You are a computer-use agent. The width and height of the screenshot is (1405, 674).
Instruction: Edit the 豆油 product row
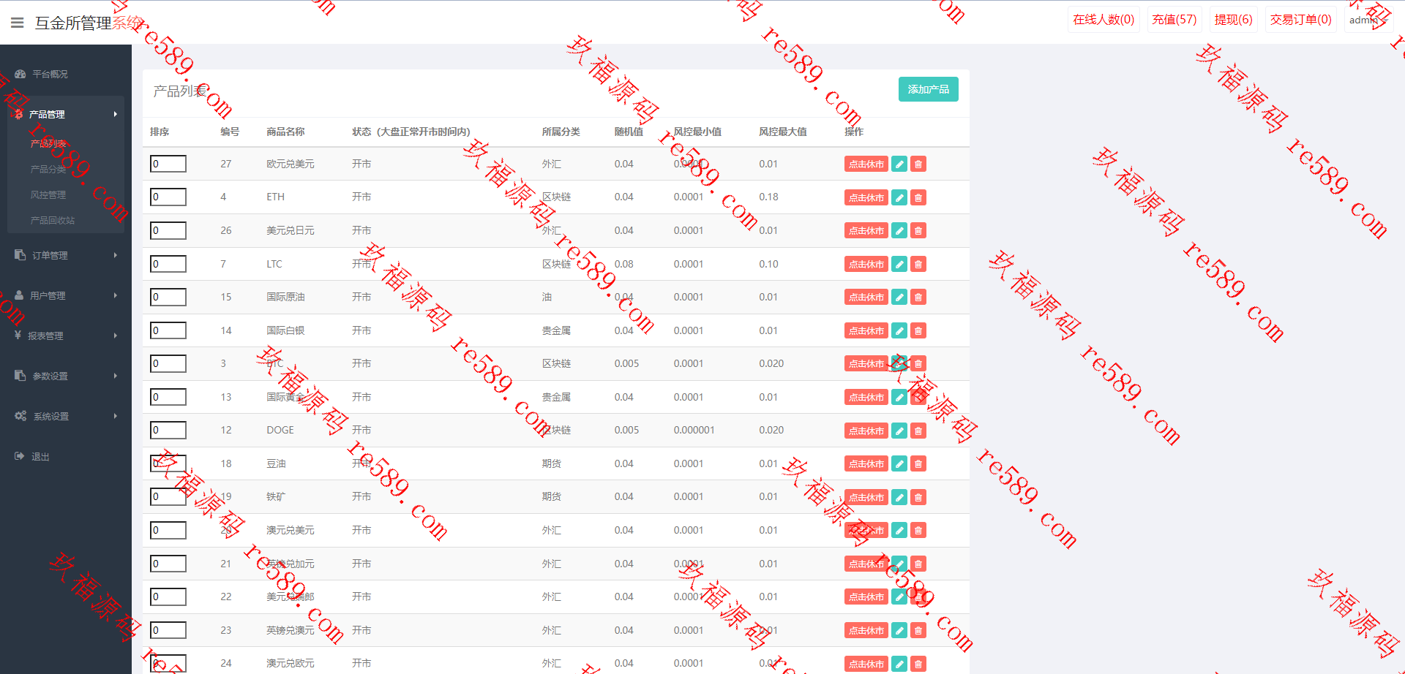pos(899,464)
